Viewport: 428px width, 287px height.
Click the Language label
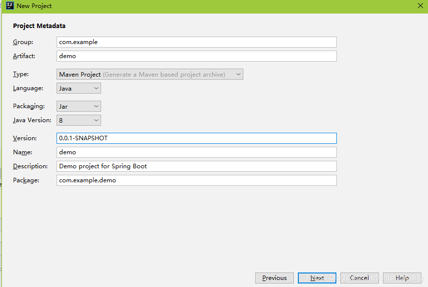(28, 88)
